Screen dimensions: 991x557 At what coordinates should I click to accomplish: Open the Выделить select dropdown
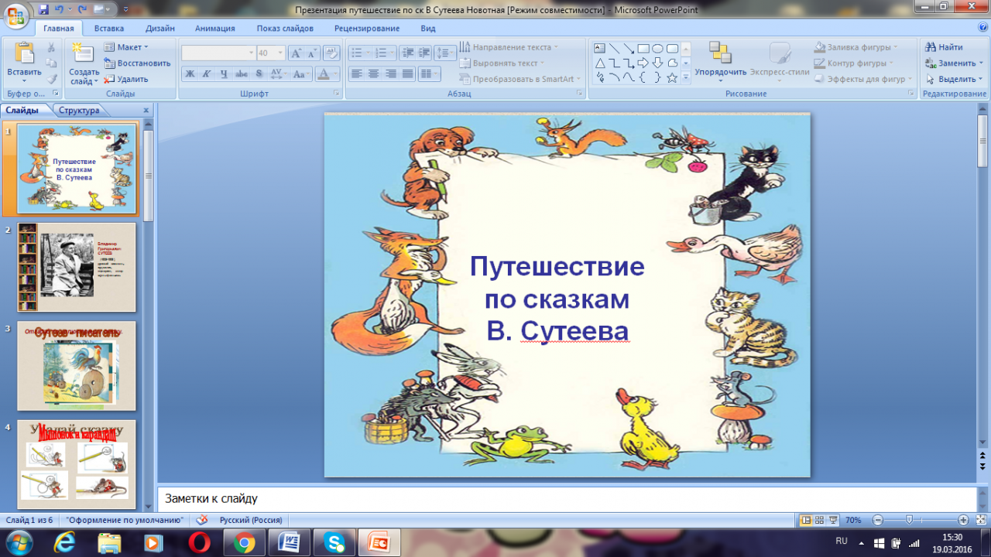(955, 79)
